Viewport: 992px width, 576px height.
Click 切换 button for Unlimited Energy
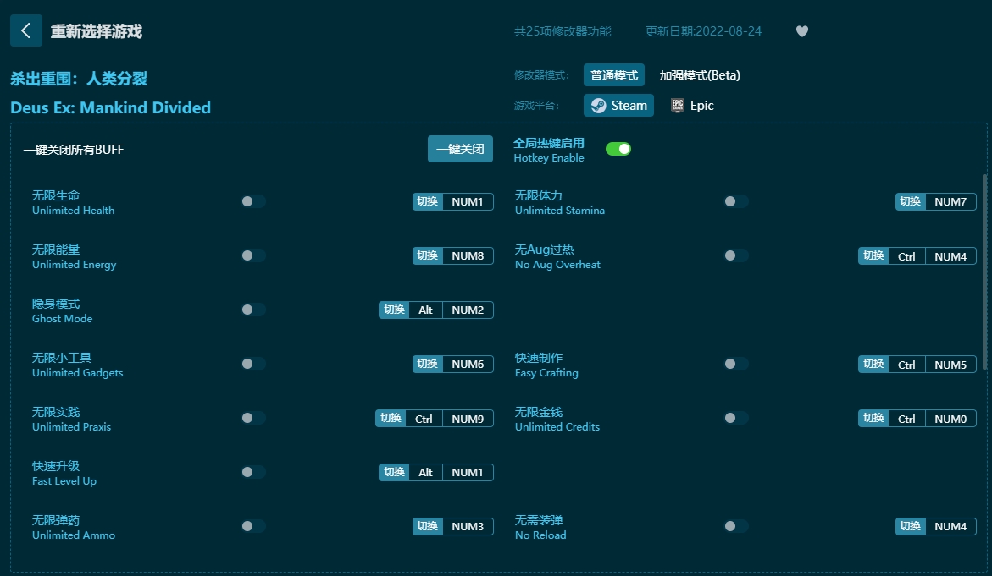click(x=428, y=255)
